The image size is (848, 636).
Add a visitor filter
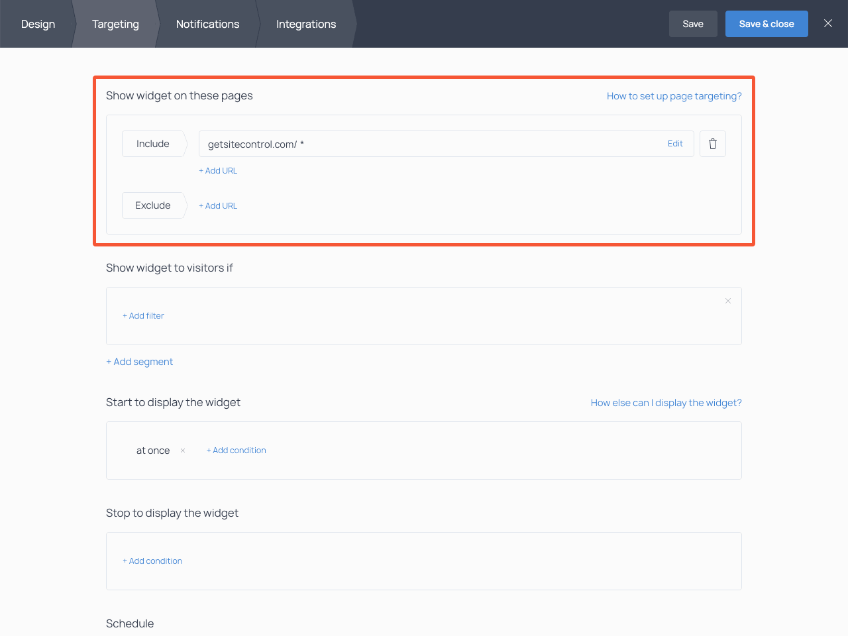(x=143, y=315)
